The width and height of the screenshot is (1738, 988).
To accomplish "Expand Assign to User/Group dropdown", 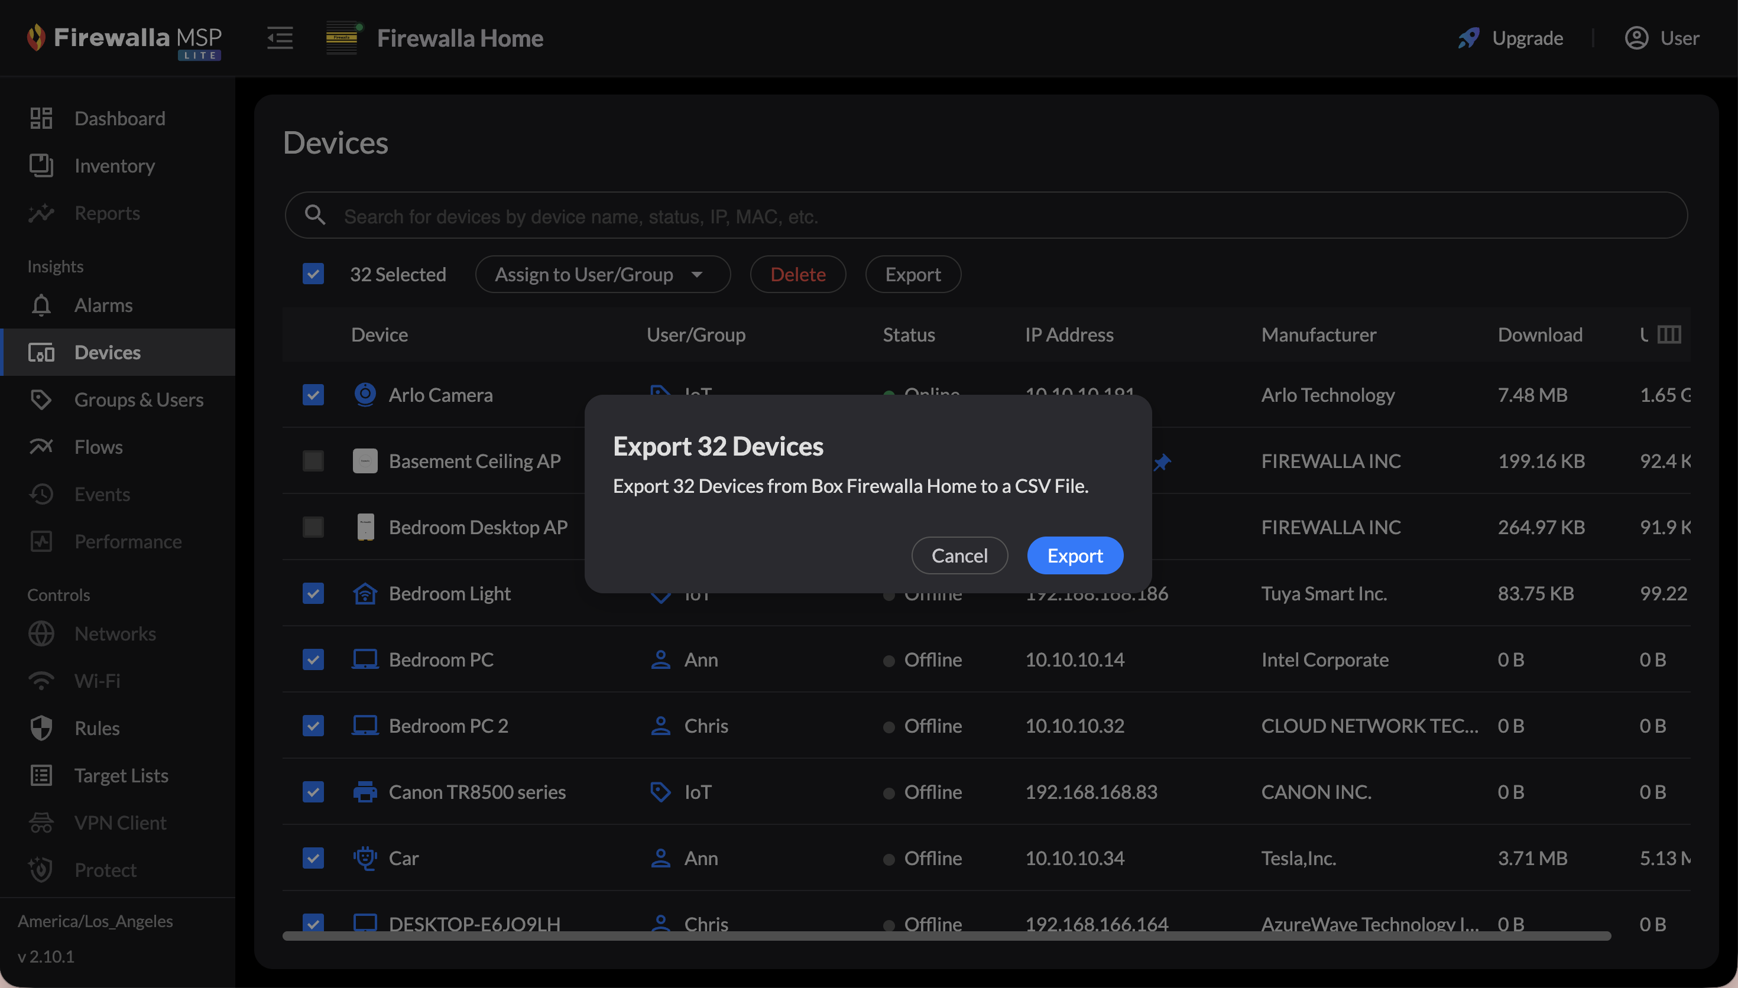I will [602, 274].
